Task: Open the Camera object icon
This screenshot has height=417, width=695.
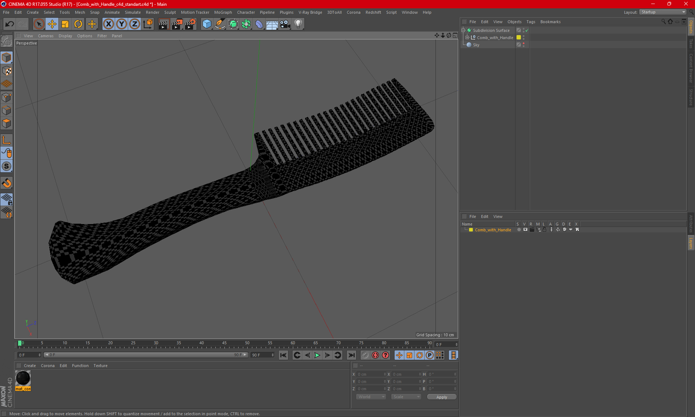Action: click(285, 24)
